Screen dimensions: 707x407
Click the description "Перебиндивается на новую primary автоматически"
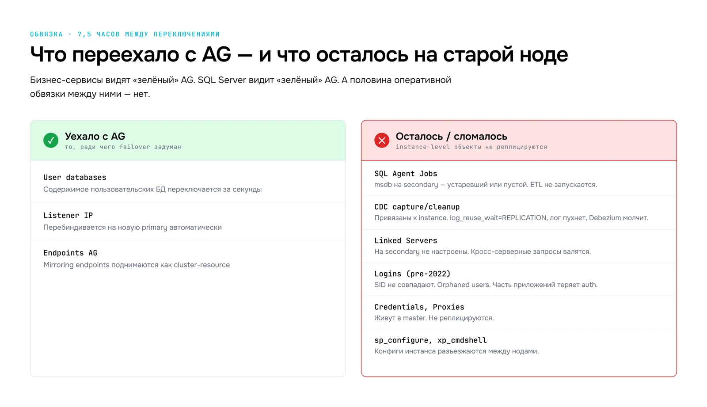coord(133,227)
